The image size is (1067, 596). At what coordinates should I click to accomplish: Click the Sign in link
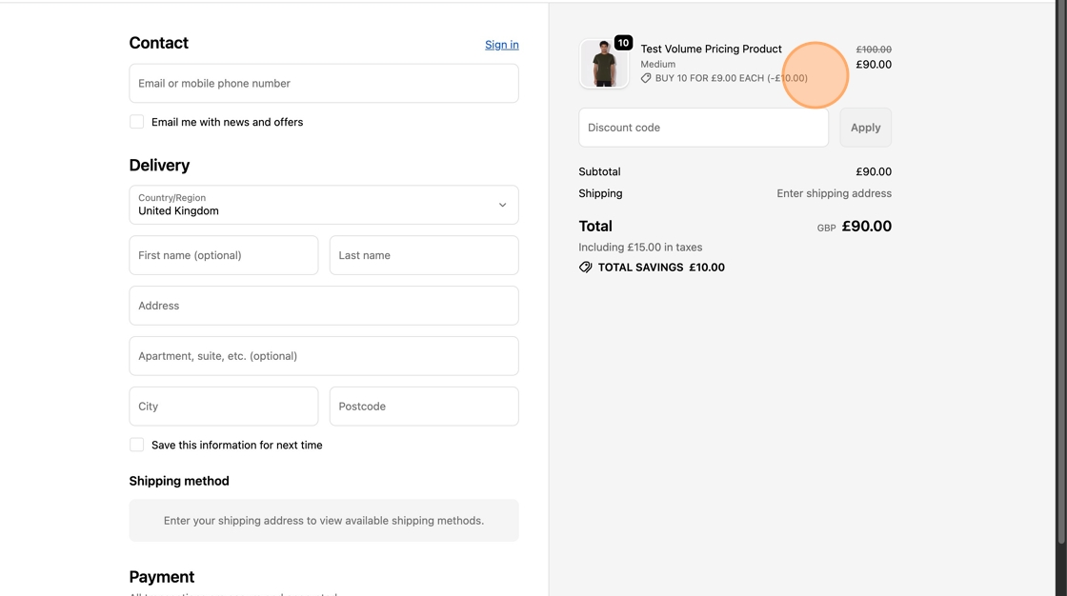tap(501, 45)
